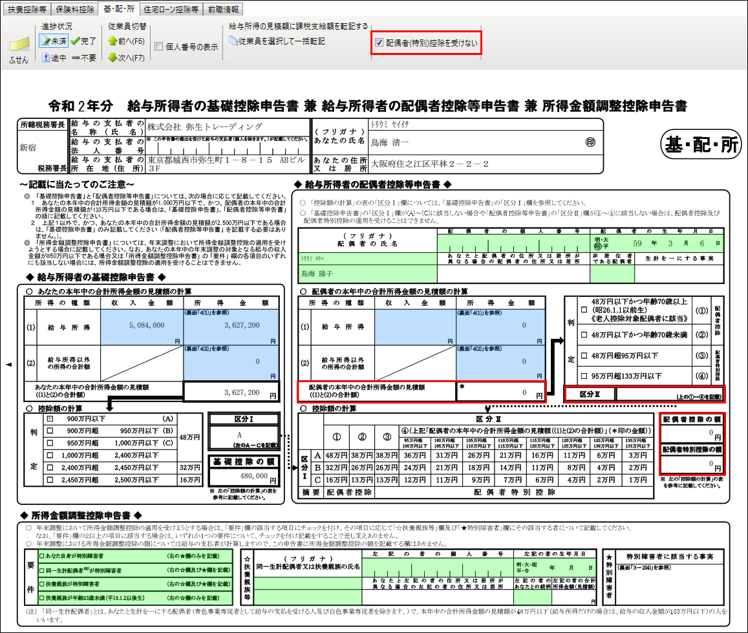Click employee name 鳥海 清一
Viewport: 748px width, 633px height.
click(390, 142)
